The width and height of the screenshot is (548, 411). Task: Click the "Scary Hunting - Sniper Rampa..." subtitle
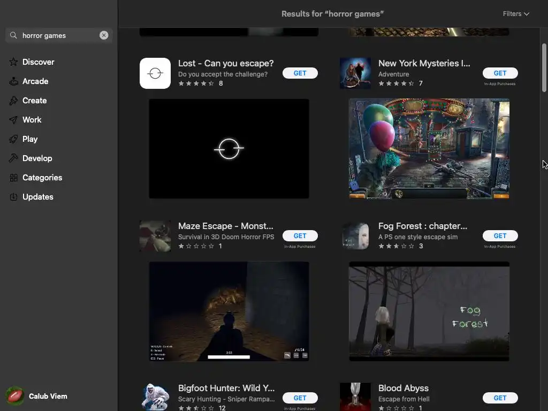[226, 399]
